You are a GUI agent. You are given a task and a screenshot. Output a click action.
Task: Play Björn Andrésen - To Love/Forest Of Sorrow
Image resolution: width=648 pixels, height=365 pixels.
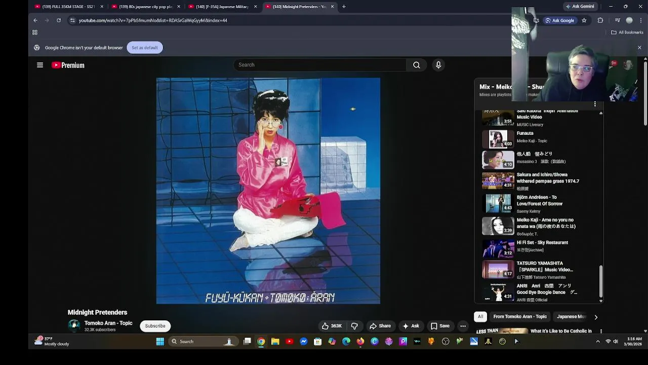pos(539,203)
